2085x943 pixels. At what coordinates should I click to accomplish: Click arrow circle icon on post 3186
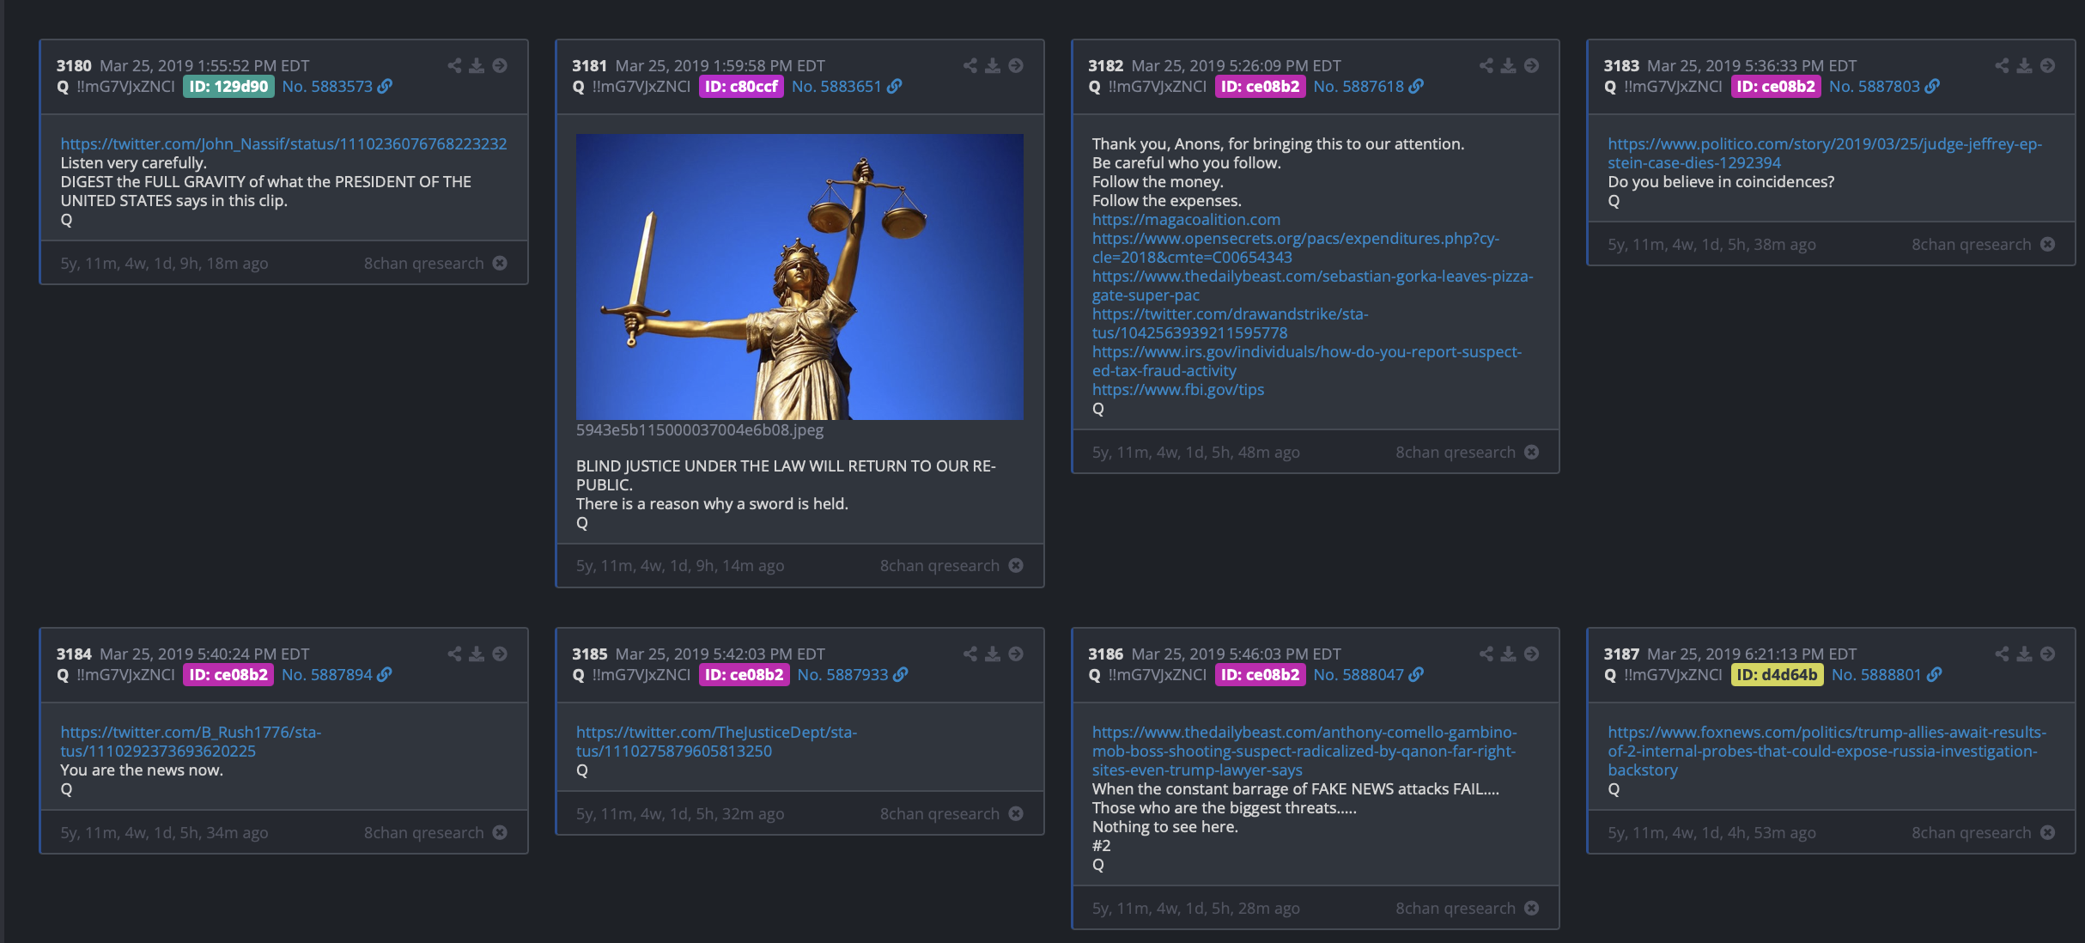1531,654
